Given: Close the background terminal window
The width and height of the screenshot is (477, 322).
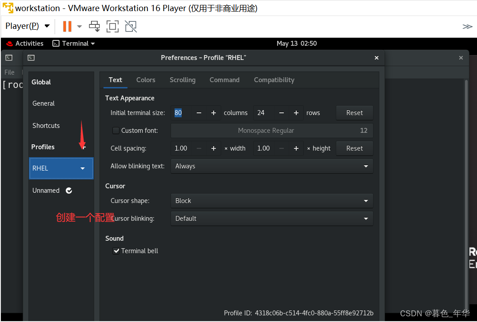Looking at the screenshot, I should 461,58.
